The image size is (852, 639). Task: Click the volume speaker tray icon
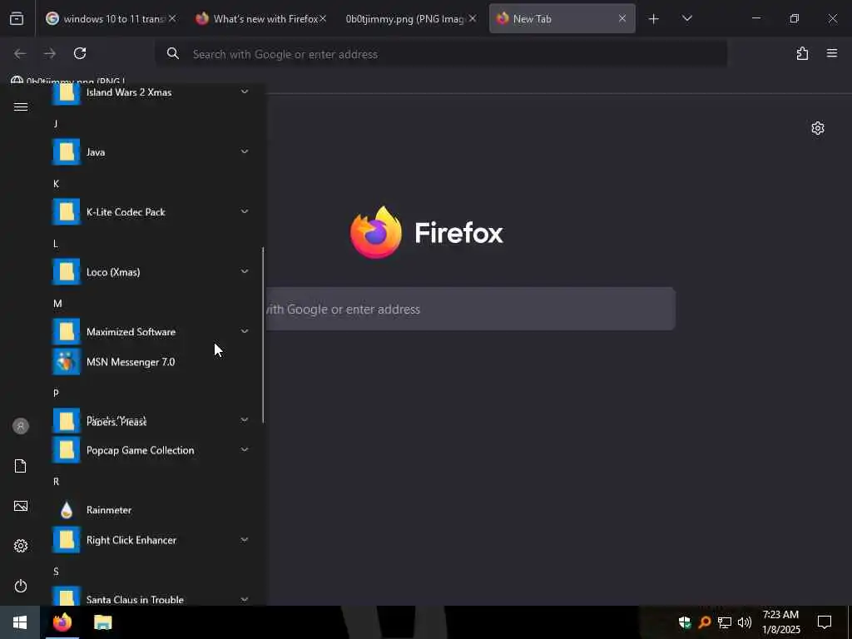[x=745, y=622]
